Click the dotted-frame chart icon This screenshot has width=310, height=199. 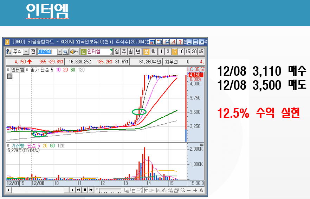(139, 190)
